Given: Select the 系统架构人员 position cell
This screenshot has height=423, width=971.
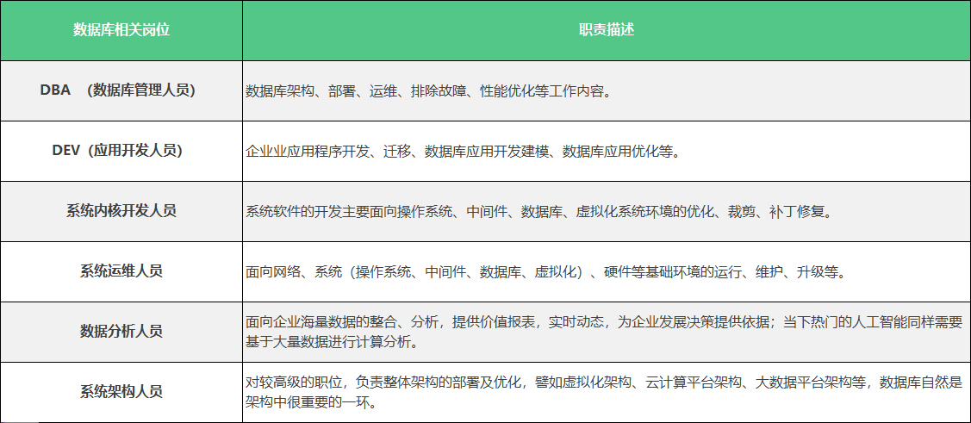Looking at the screenshot, I should [121, 391].
